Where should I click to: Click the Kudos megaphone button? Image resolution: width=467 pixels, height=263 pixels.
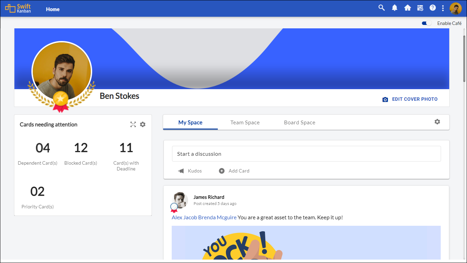(x=190, y=171)
